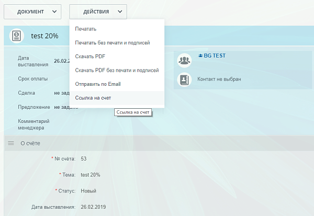
Task: Click the company group icon beside BG TEST
Action: [x=184, y=60]
